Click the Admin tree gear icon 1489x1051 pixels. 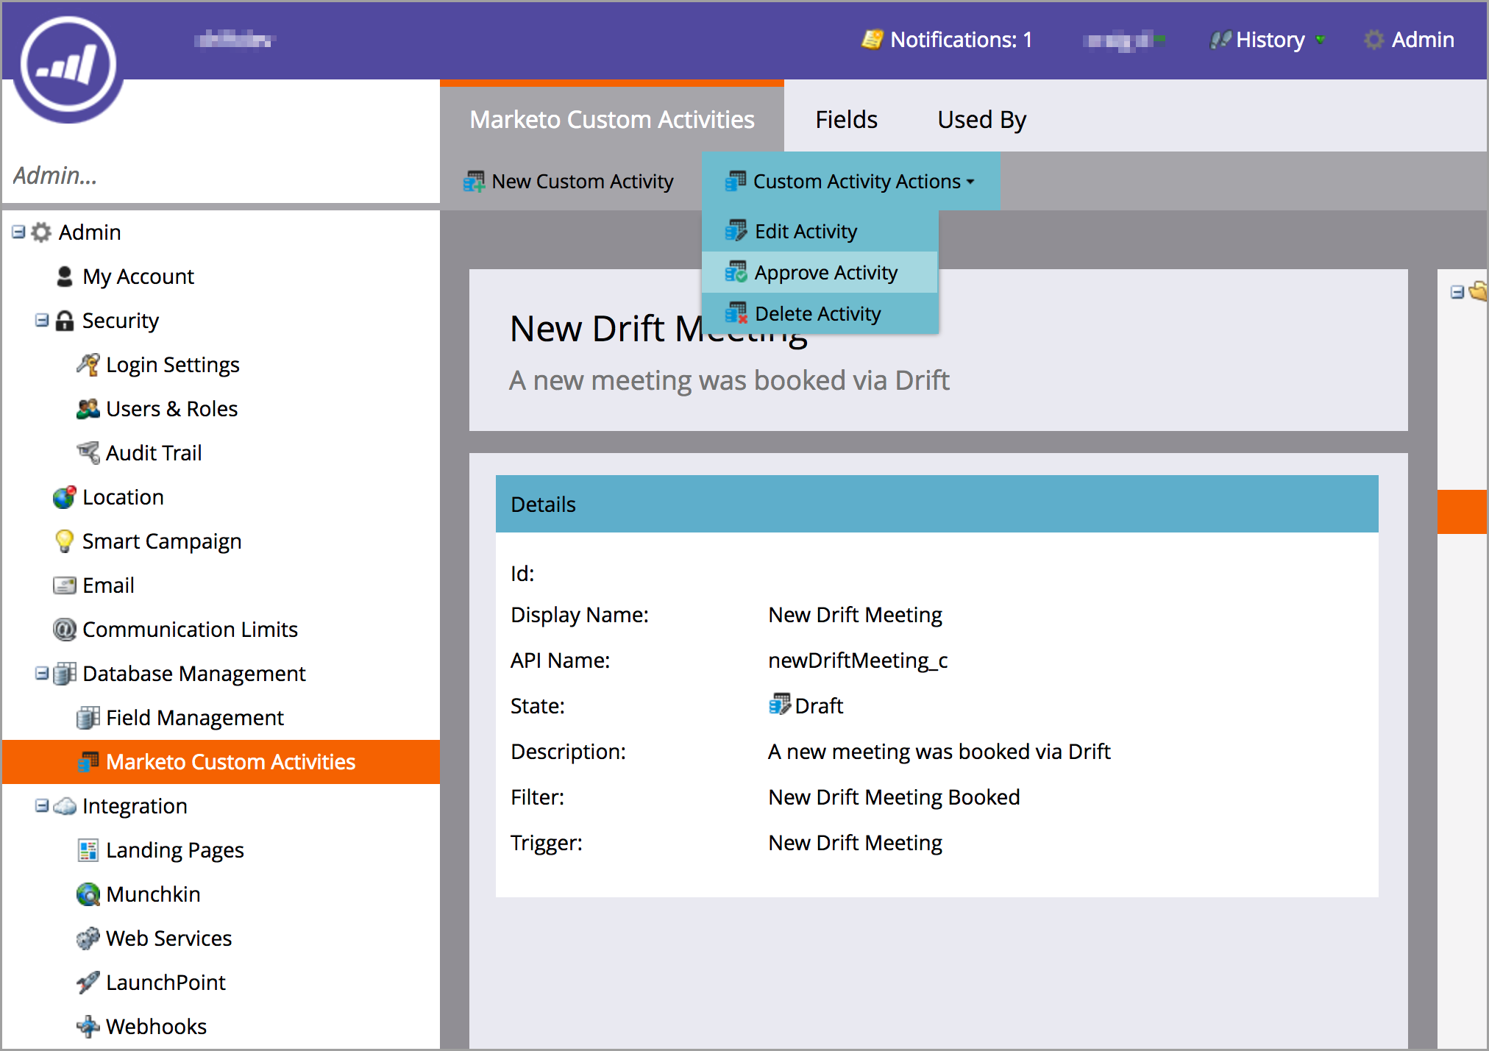[41, 232]
